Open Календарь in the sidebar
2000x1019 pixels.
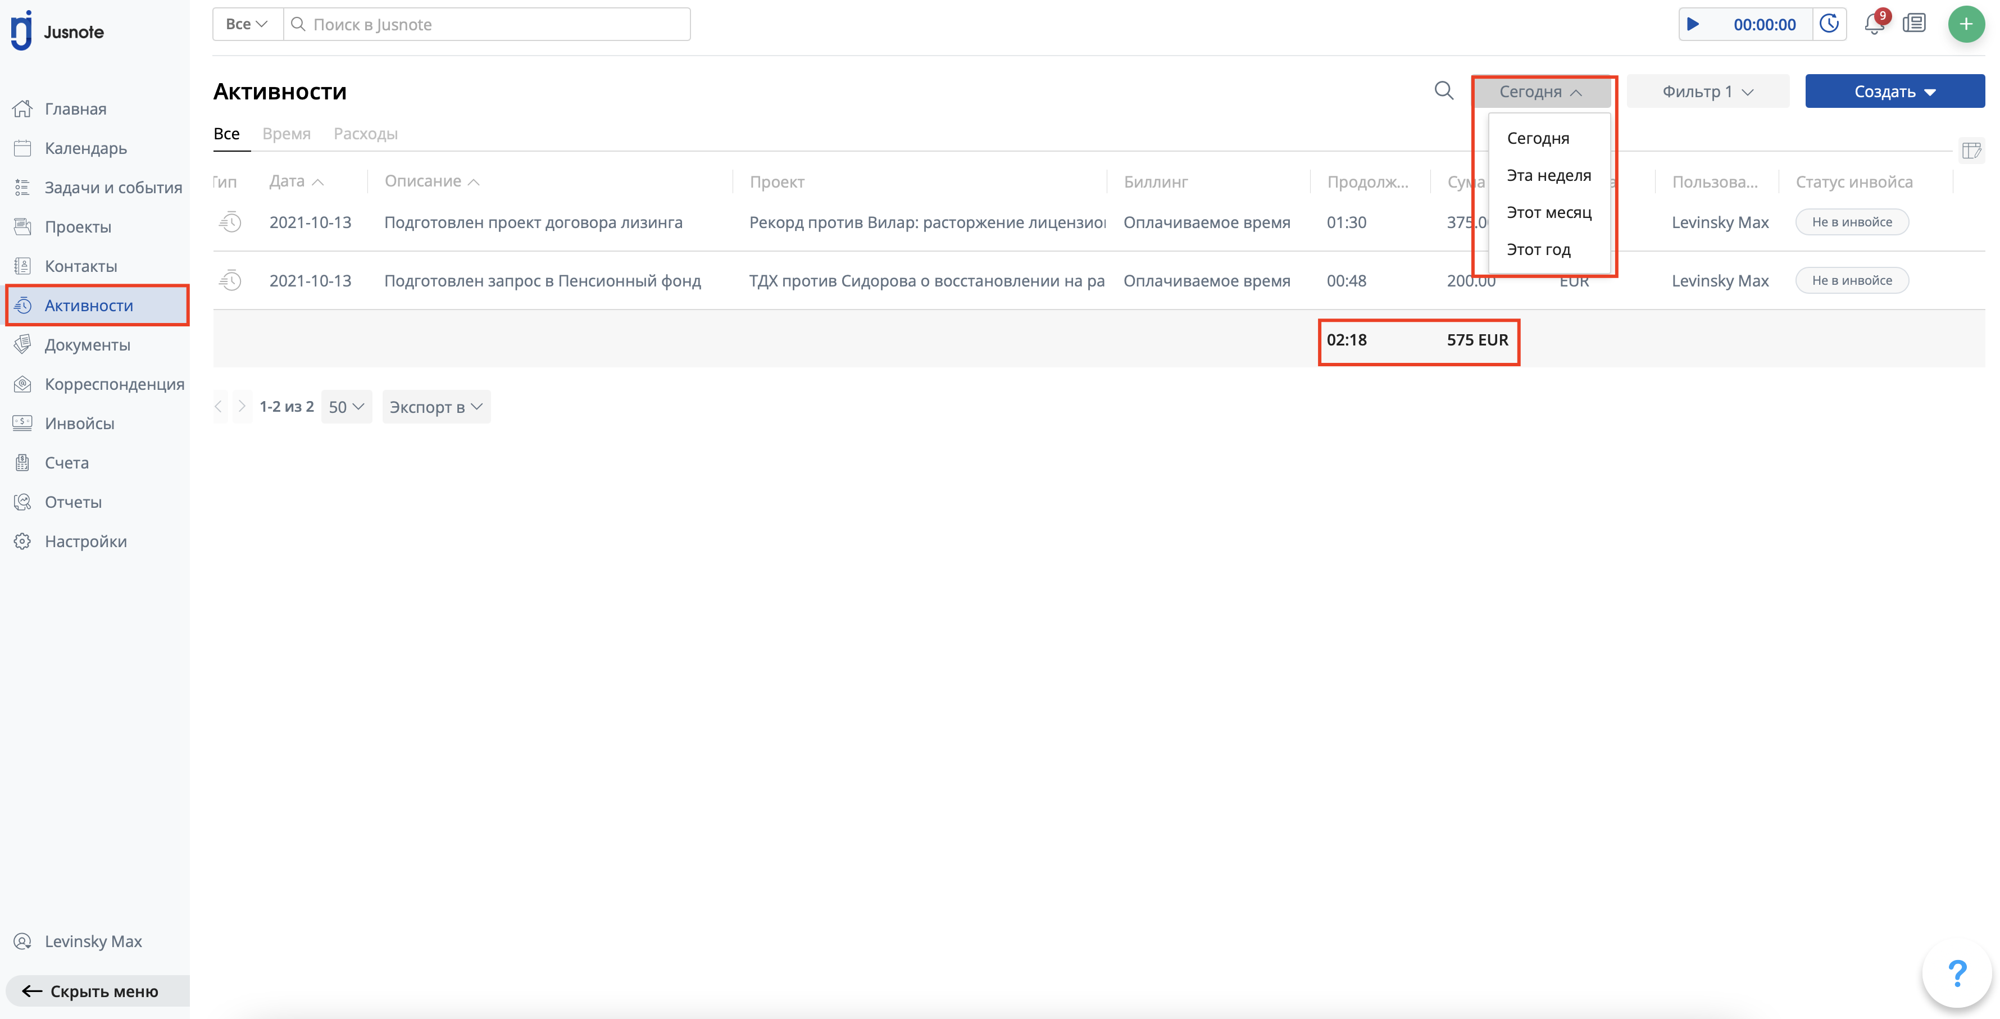pyautogui.click(x=85, y=148)
